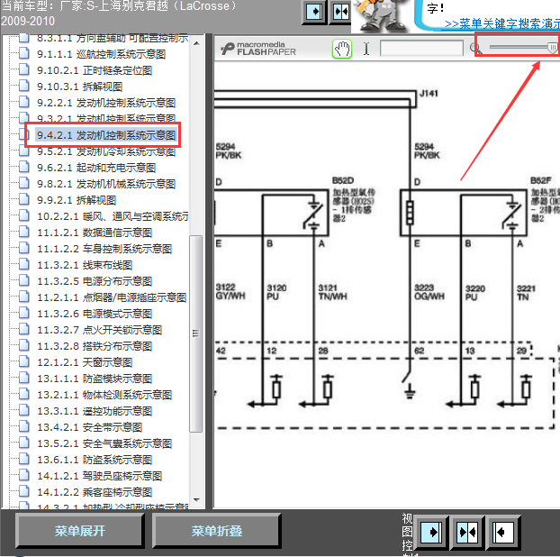The image size is (560, 557).
Task: Click document icon beside 9.6.2.1 起动和充电示意图
Action: point(24,167)
